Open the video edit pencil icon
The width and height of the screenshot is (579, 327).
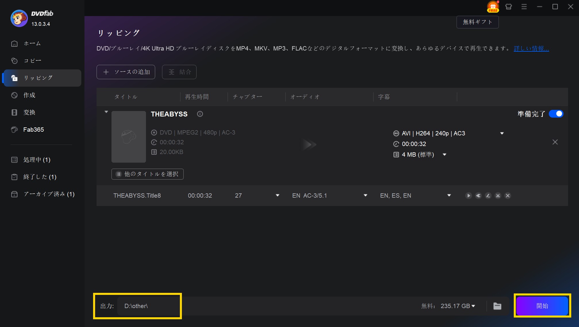click(488, 196)
